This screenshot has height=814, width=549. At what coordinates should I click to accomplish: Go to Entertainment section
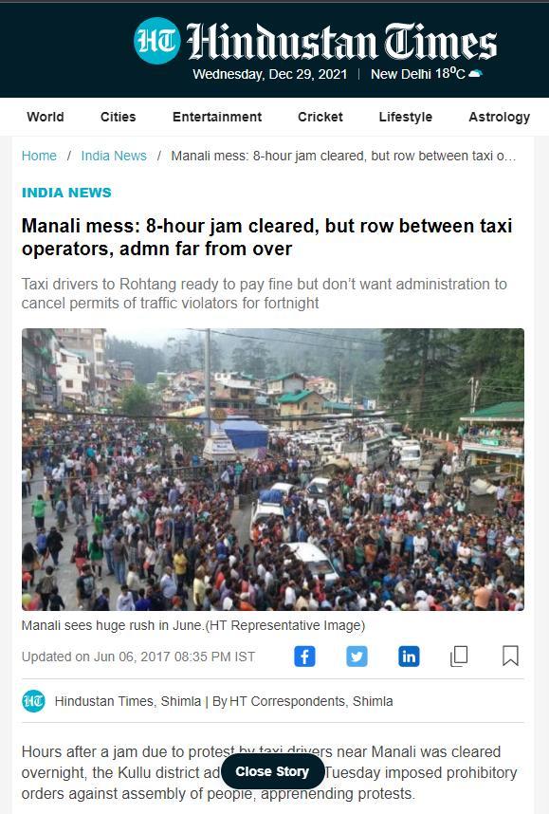[217, 117]
